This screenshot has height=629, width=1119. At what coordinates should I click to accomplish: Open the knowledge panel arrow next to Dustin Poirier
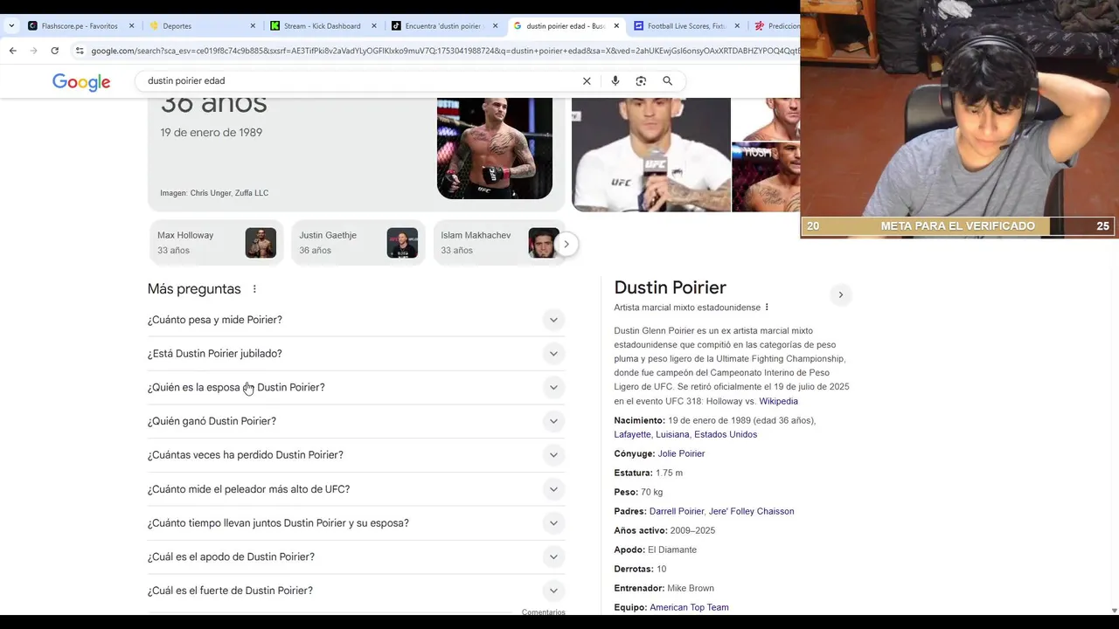click(840, 294)
